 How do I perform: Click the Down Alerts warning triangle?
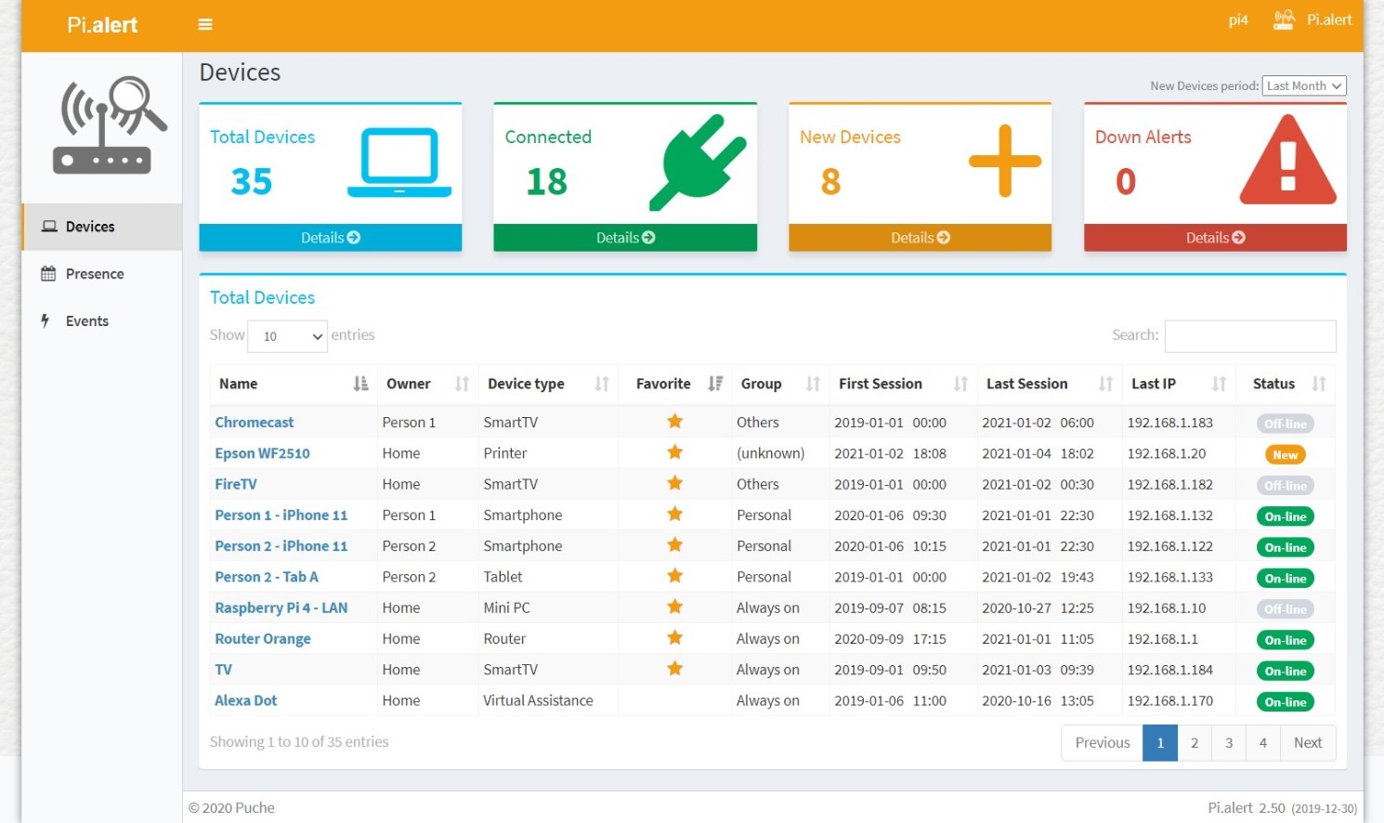pos(1287,161)
